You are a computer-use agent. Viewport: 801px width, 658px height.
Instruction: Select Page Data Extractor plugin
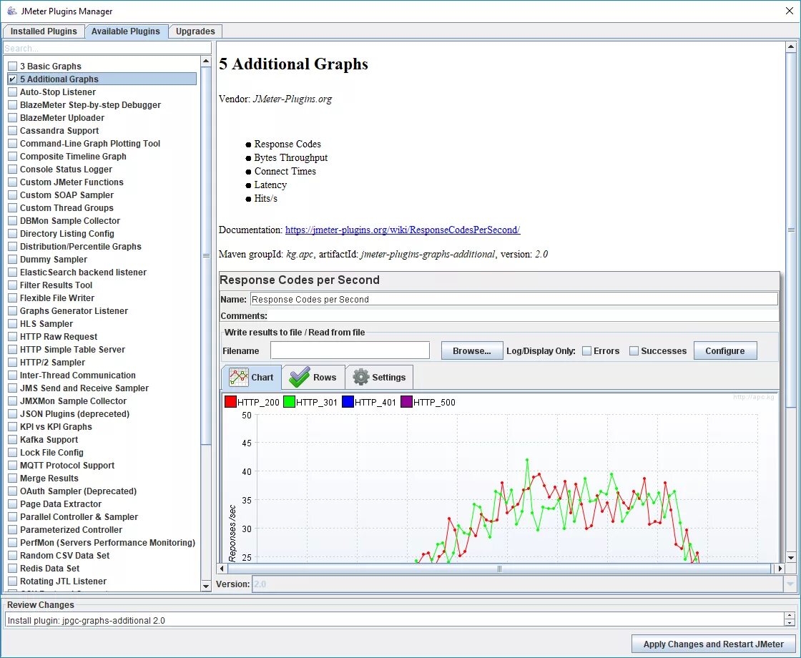(x=61, y=504)
